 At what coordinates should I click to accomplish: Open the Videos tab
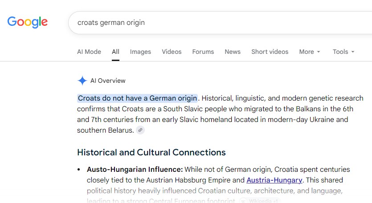click(x=172, y=52)
